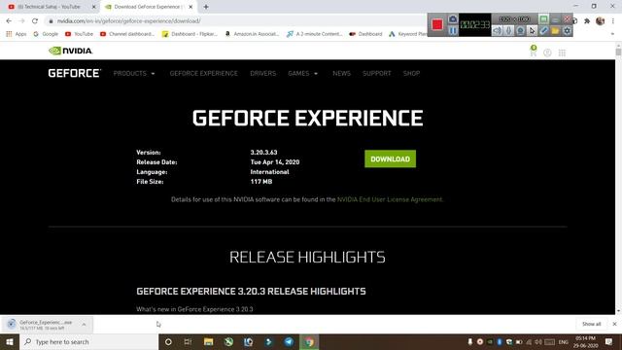Open the recorder's pen drawing tool
Image resolution: width=622 pixels, height=350 pixels.
544,30
